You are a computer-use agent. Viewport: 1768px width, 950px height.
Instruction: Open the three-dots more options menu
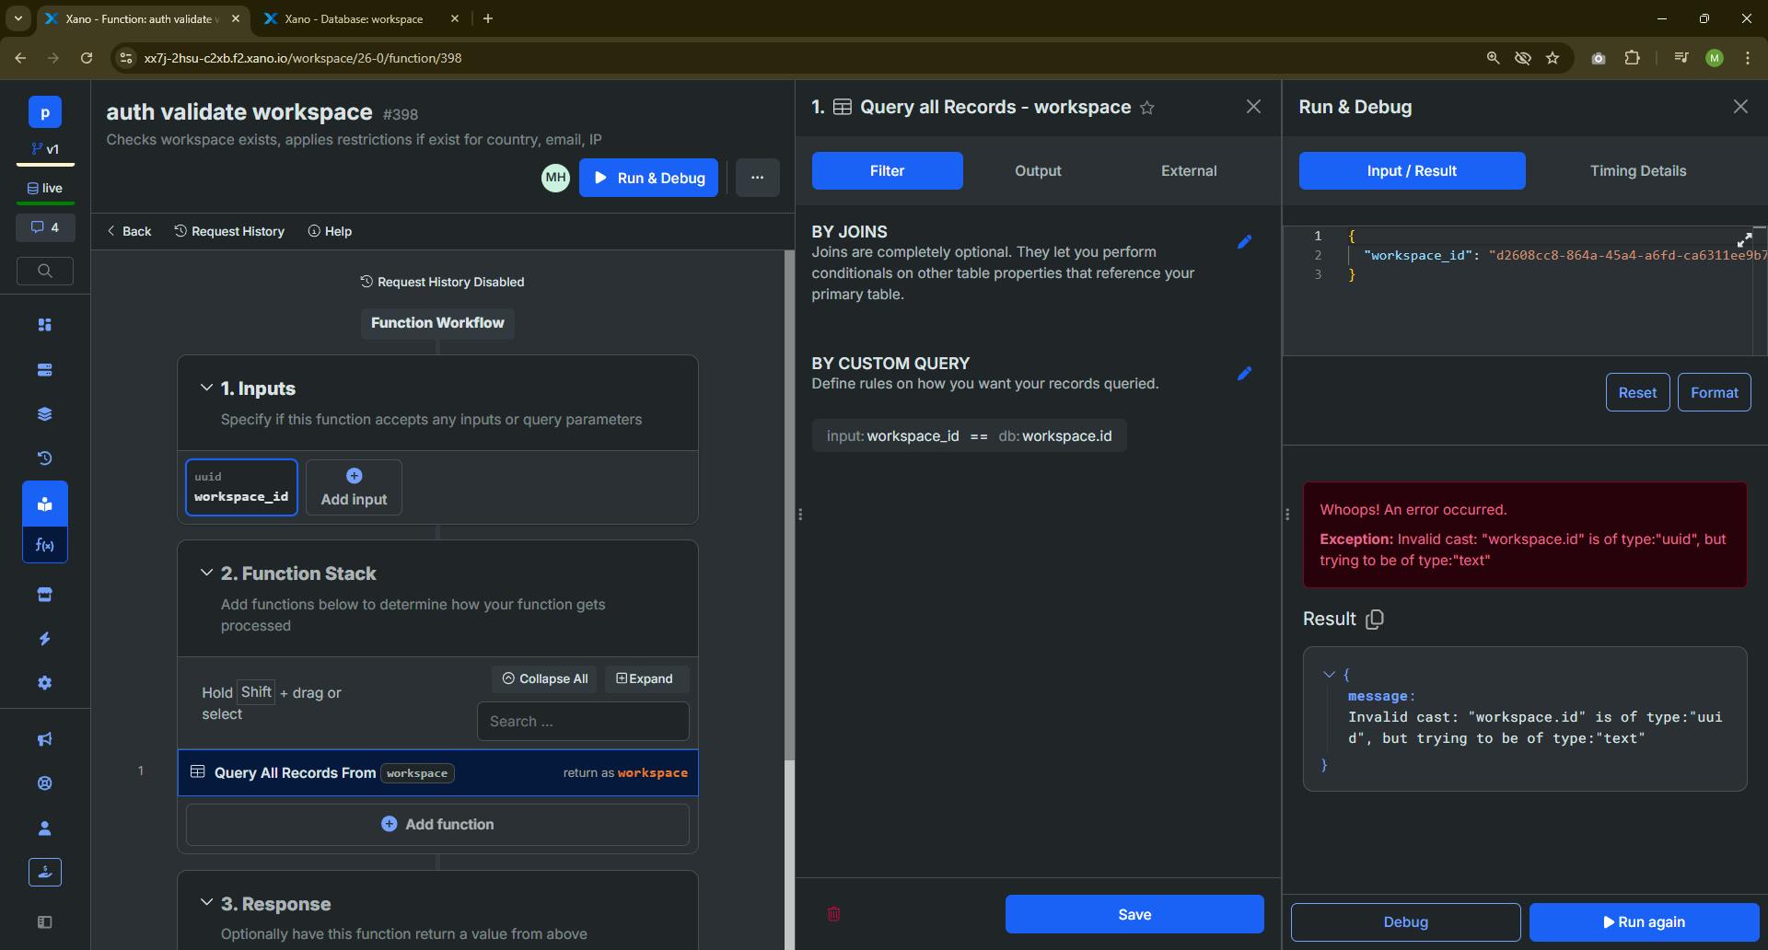(758, 178)
